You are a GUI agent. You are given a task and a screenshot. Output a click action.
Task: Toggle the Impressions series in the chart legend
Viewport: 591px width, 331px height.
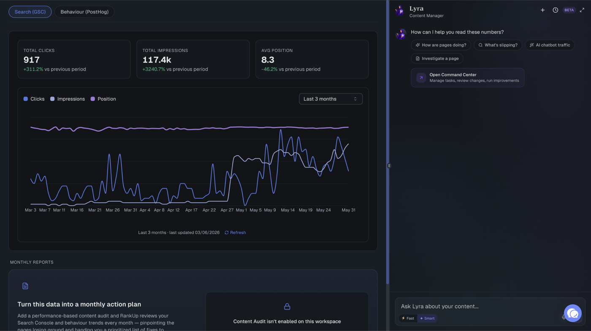pos(68,99)
